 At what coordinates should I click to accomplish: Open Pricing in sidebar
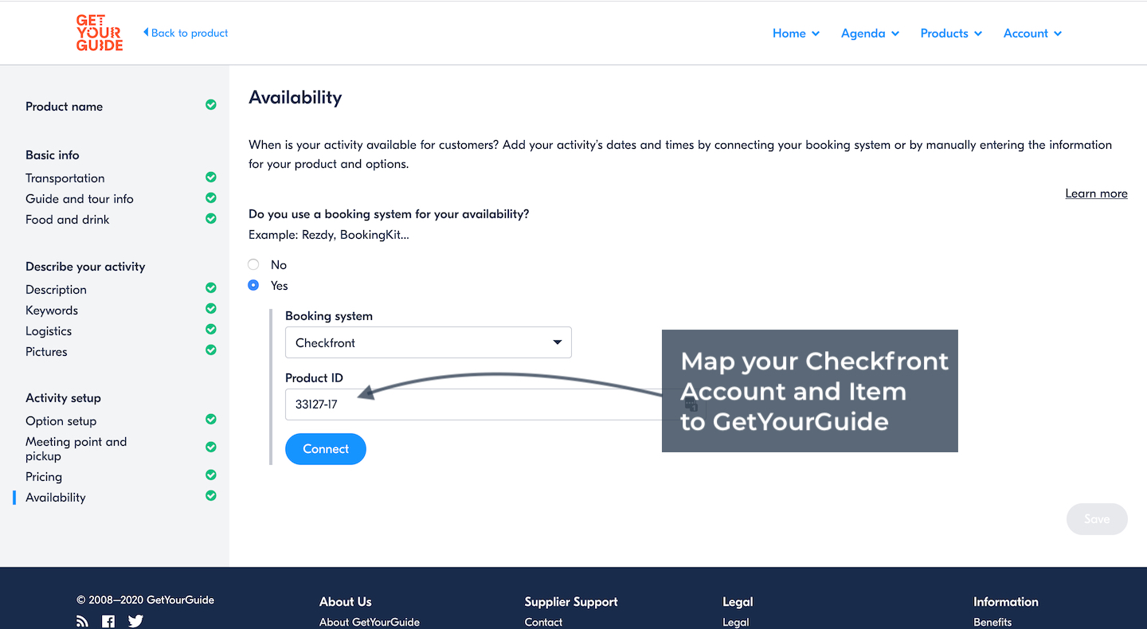tap(44, 477)
